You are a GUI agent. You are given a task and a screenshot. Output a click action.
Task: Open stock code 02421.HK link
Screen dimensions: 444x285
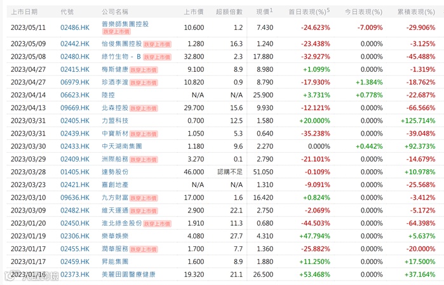point(75,184)
